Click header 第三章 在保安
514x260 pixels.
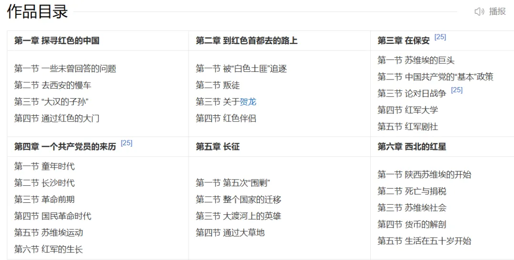(x=404, y=40)
